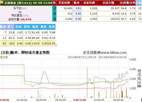
Task: Click the 主 home row label
Action: tap(54, 8)
